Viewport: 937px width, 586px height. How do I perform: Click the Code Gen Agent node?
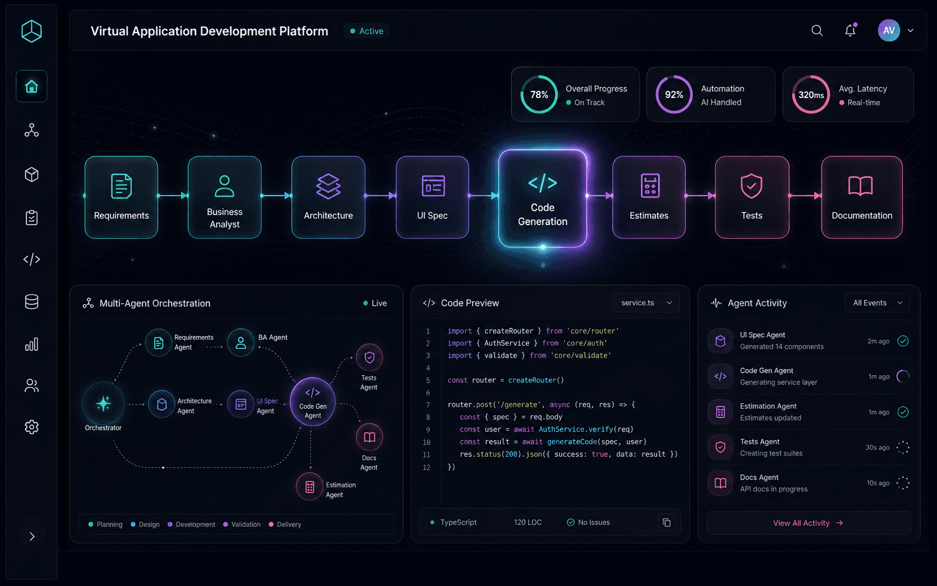point(313,402)
